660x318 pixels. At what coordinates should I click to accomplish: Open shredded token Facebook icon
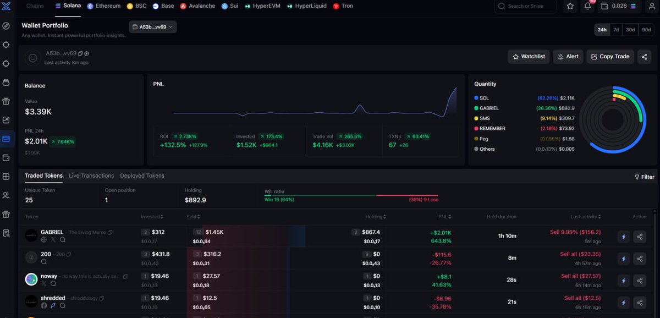pos(44,306)
